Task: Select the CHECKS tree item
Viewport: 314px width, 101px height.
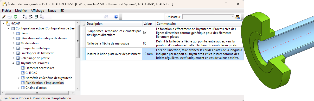Action: tap(31, 73)
